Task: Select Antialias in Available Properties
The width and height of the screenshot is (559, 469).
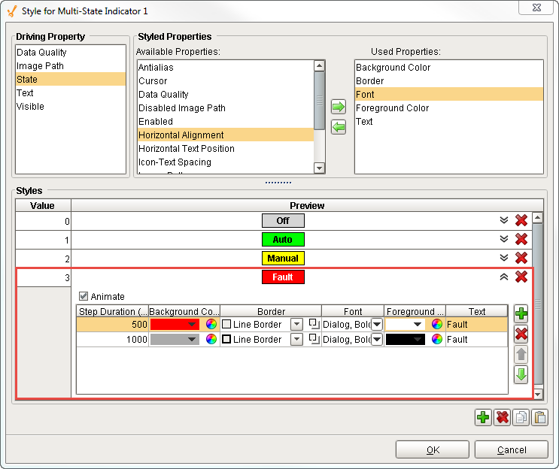Action: coord(226,68)
